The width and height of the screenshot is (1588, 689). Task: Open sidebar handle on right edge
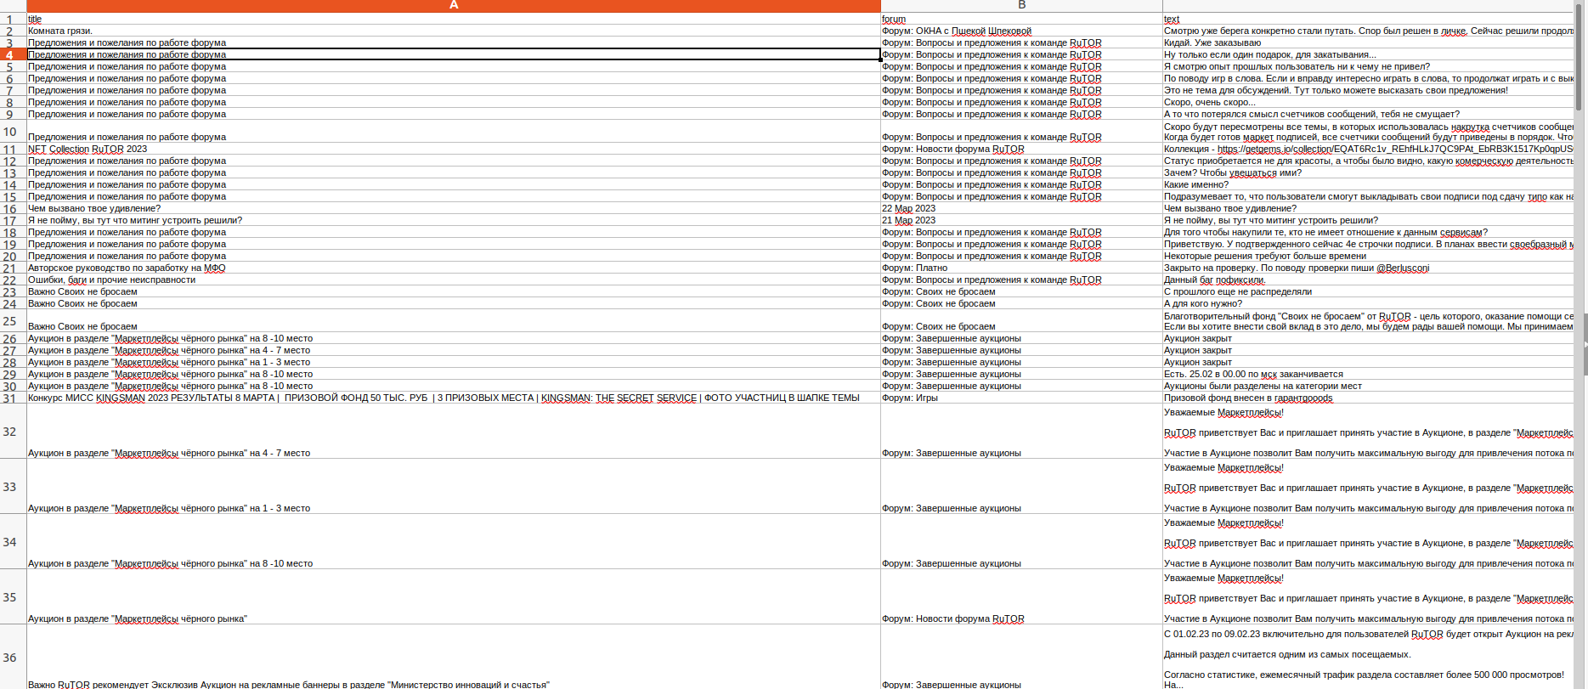(x=1585, y=344)
